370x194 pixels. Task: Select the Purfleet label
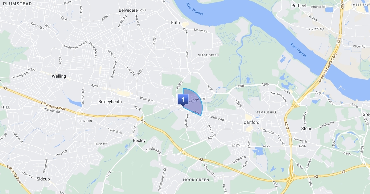click(299, 6)
